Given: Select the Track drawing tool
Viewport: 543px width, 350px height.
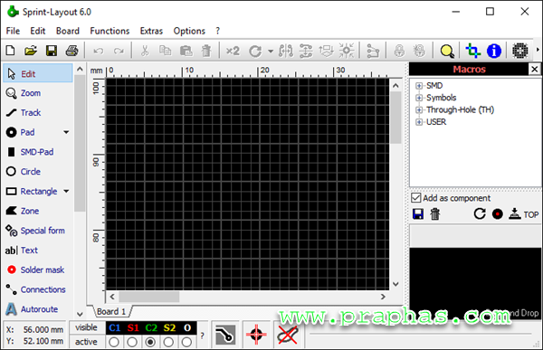Looking at the screenshot, I should coord(24,112).
